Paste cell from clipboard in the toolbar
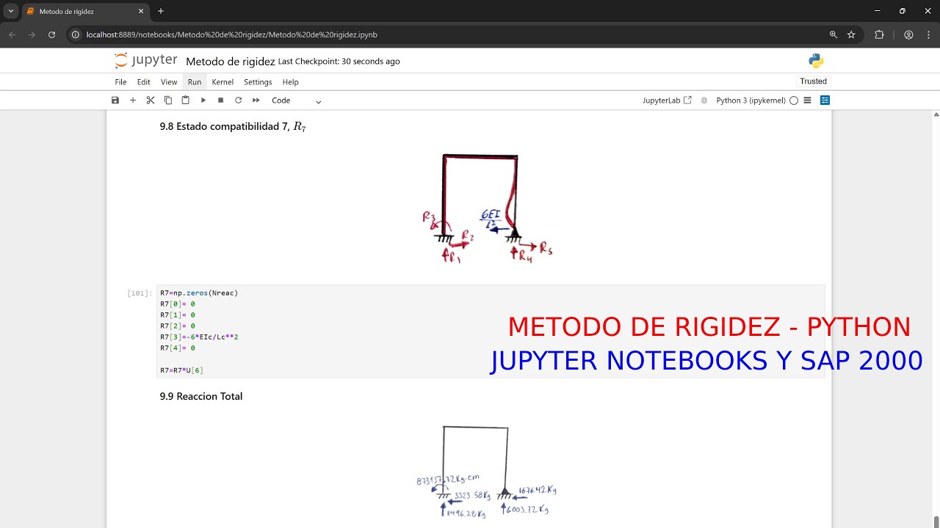The height and width of the screenshot is (528, 940). (x=186, y=100)
